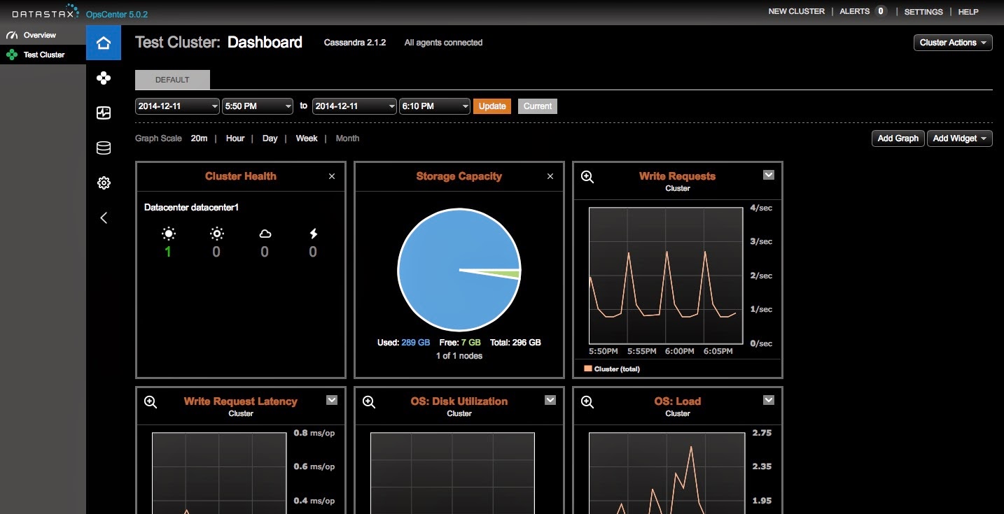Enable the Current time range button
Image resolution: width=1004 pixels, height=514 pixels.
pyautogui.click(x=537, y=106)
